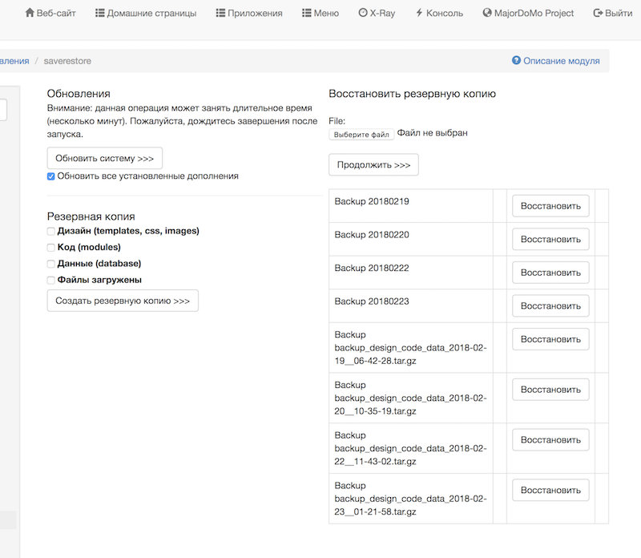This screenshot has height=558, width=641.
Task: Click the list icon beside Домашние страницы
Action: [x=99, y=14]
